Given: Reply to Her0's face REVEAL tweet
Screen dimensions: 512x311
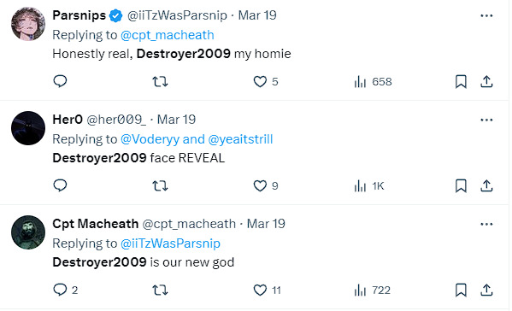Looking at the screenshot, I should click(x=60, y=185).
